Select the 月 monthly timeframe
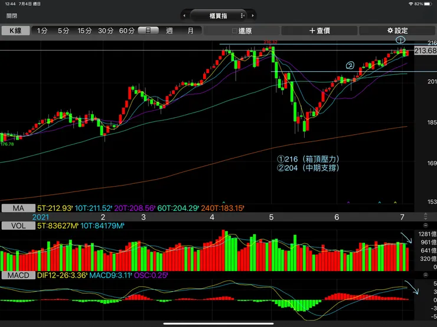Screen dimensions: 437x327 (x=190, y=31)
